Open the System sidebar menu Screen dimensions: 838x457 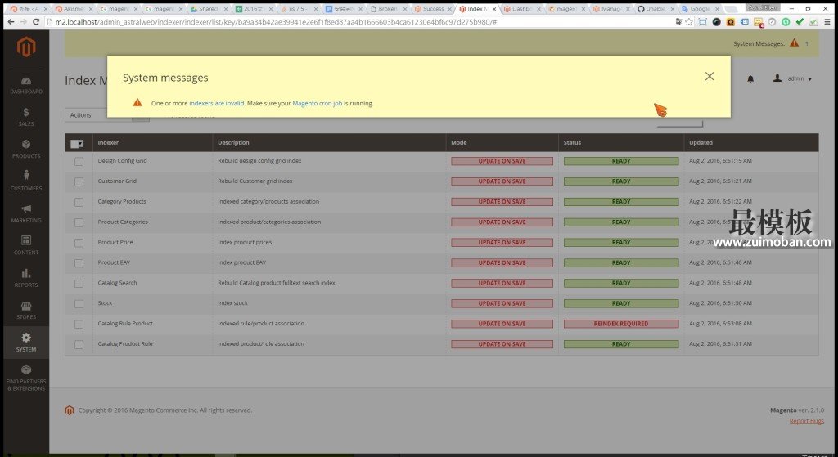pos(25,343)
